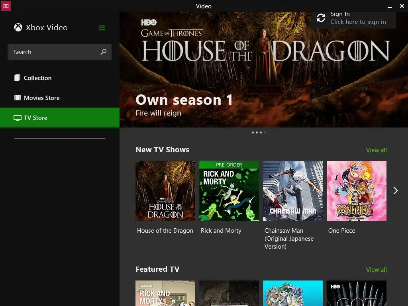Open House of the Dragon poster thumbnail
The width and height of the screenshot is (408, 306).
165,191
